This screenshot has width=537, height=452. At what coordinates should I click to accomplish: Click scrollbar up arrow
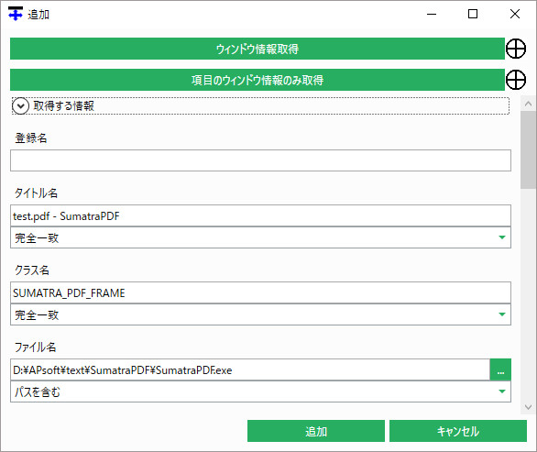tap(528, 104)
